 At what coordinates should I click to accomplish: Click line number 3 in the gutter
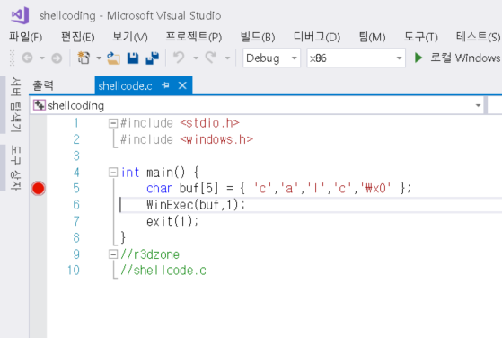click(76, 156)
